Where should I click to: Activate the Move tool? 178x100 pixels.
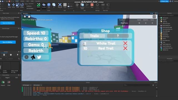[13, 5]
